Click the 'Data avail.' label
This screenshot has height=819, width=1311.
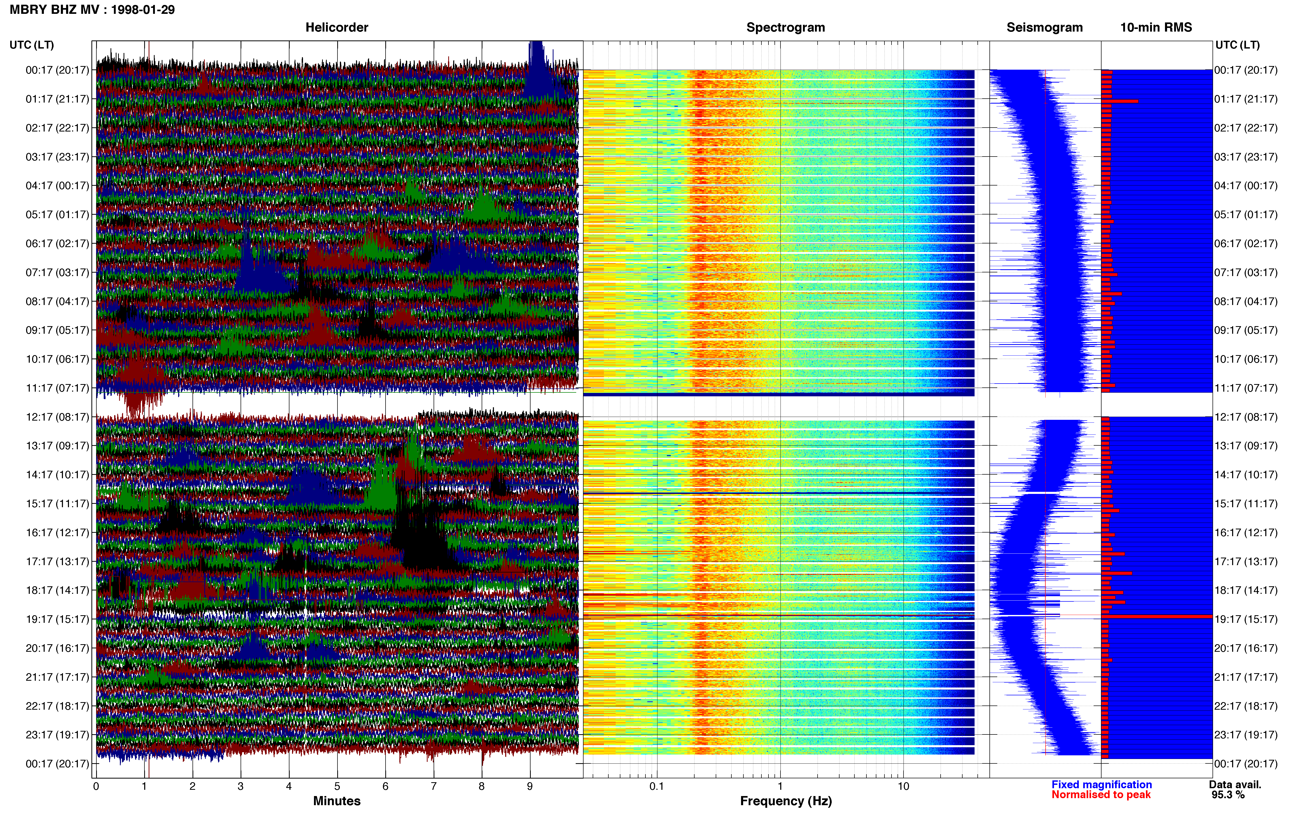(1235, 784)
